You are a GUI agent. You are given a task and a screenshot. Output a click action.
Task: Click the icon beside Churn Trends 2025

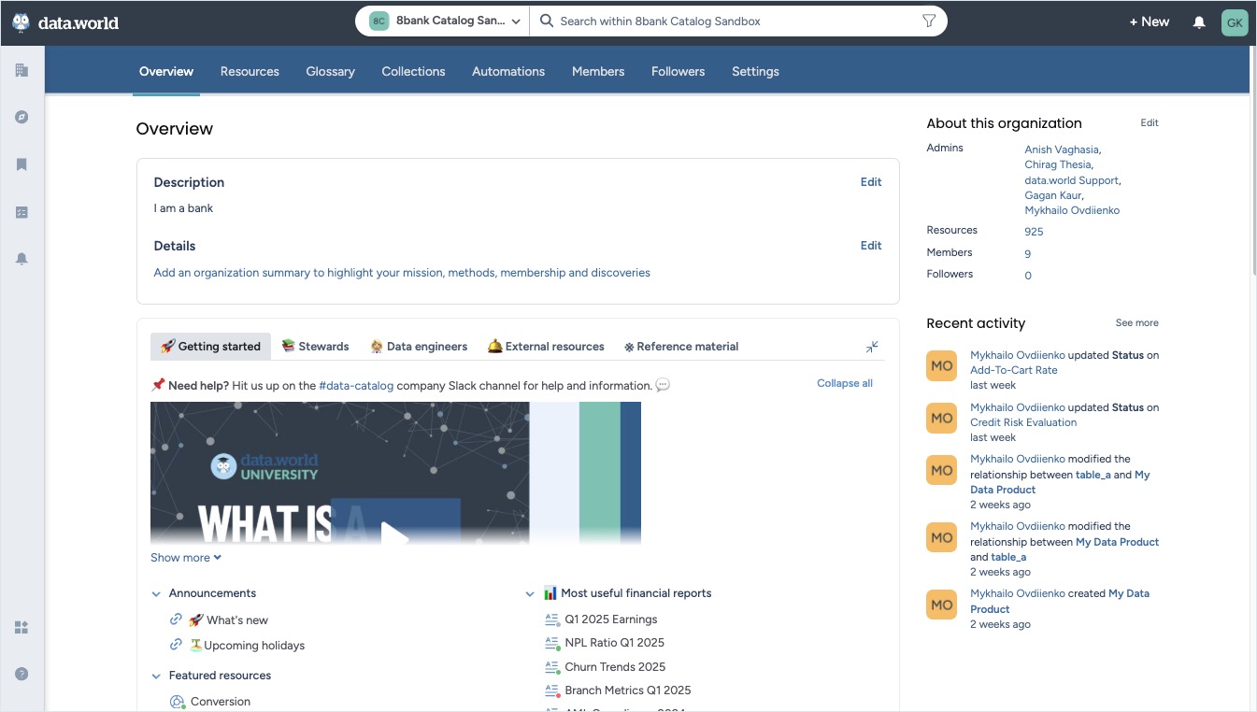coord(551,667)
